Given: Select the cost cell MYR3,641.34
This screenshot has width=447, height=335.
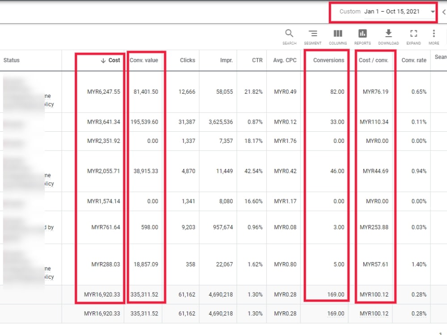Looking at the screenshot, I should [104, 122].
